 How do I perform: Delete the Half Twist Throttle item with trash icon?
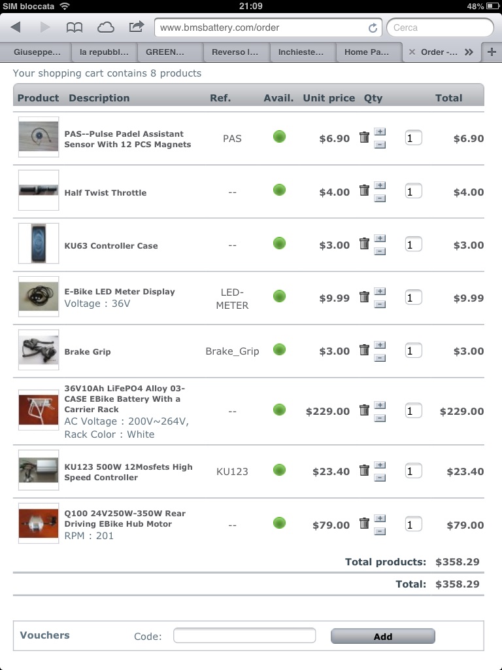pos(364,190)
